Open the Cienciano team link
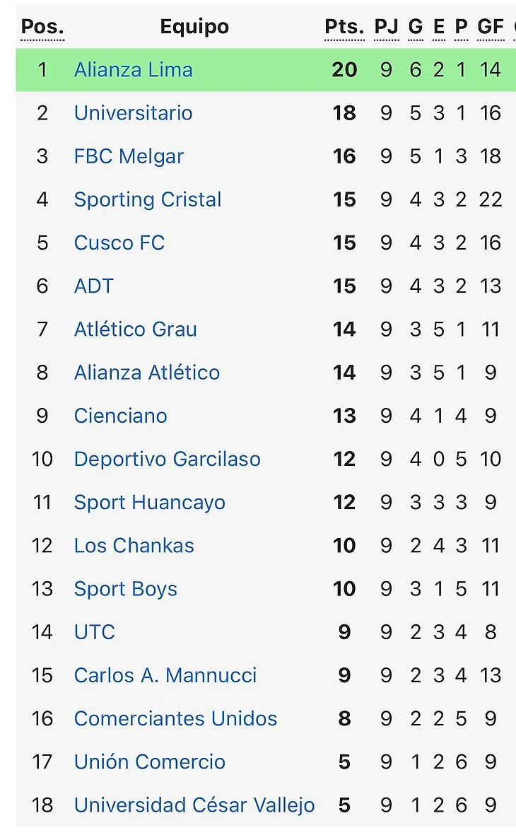The height and width of the screenshot is (835, 516). pos(120,416)
